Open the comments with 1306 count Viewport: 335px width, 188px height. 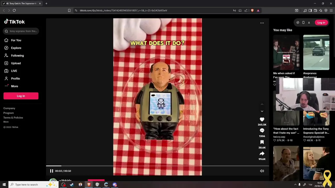tap(262, 131)
